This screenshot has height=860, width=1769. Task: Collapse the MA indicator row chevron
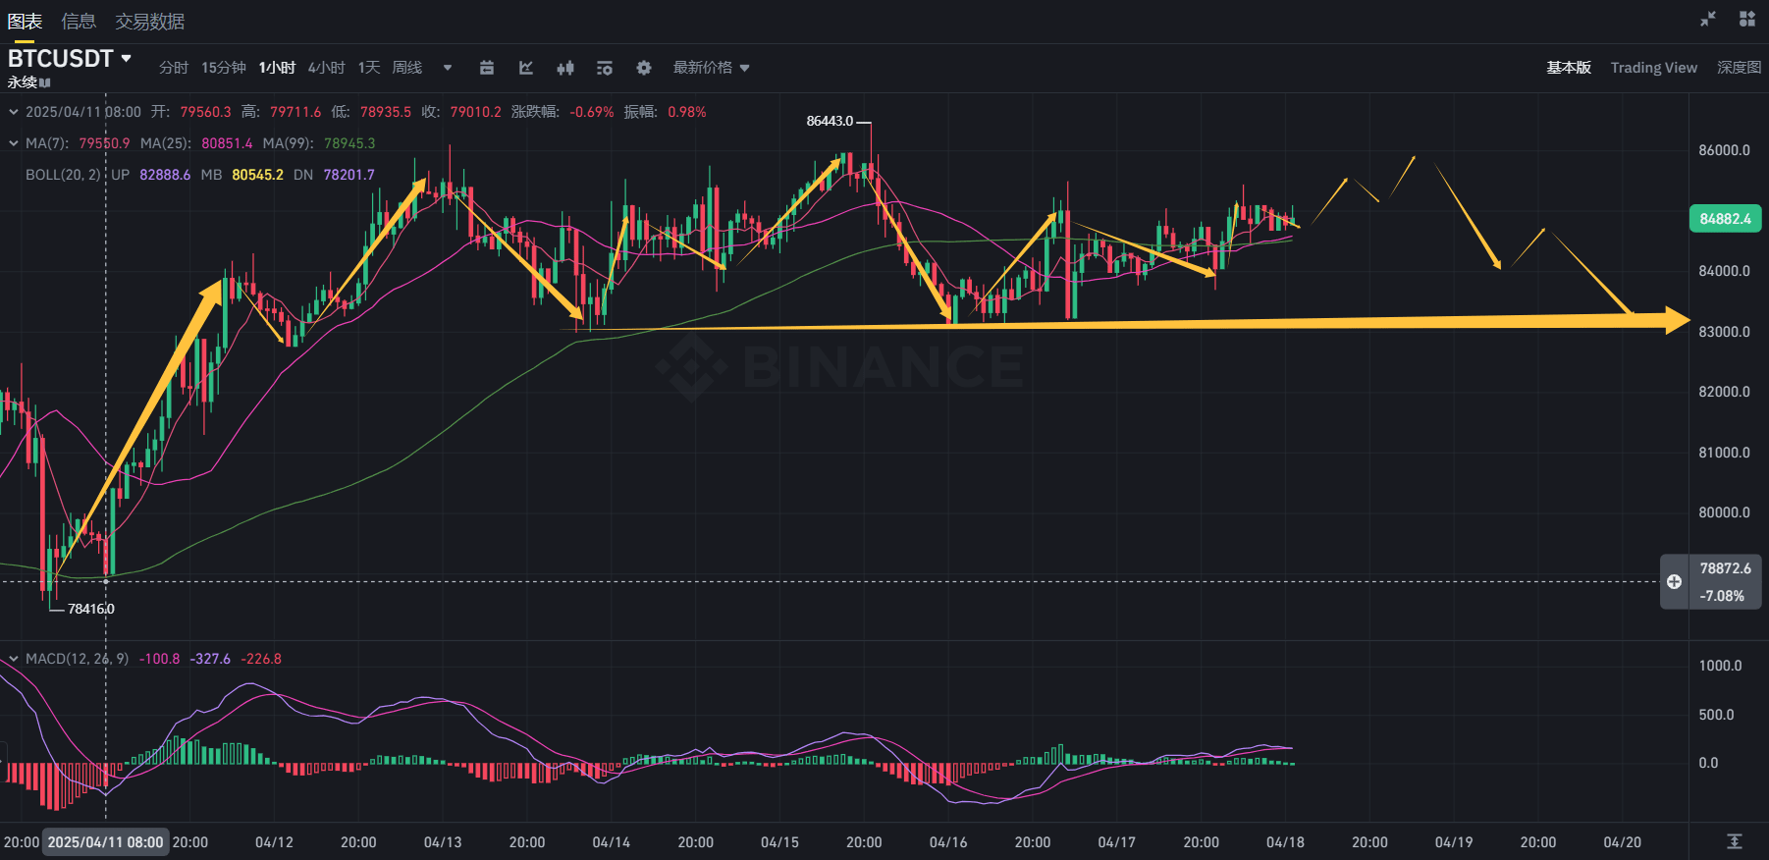(14, 143)
